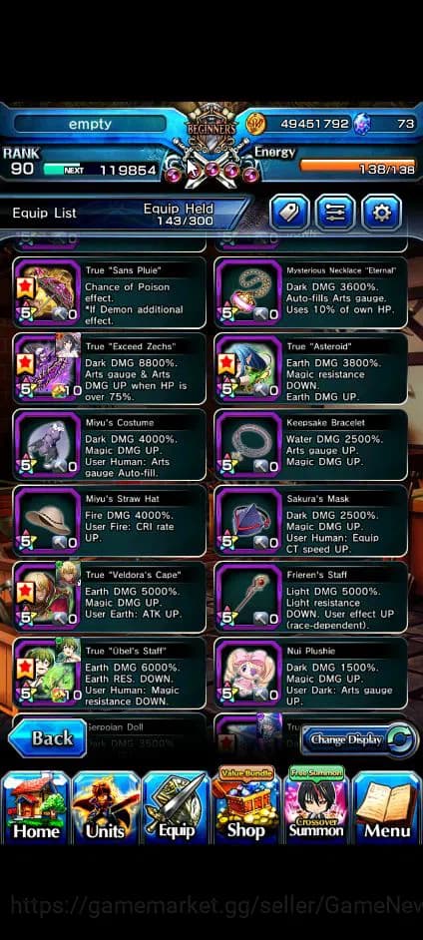Select the Miyu's Straw Hat icon
423x940 pixels.
pyautogui.click(x=47, y=521)
